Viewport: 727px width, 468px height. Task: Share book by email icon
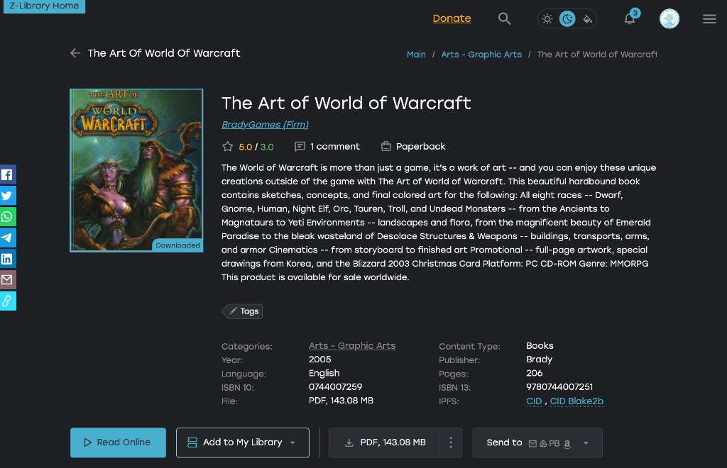click(7, 279)
